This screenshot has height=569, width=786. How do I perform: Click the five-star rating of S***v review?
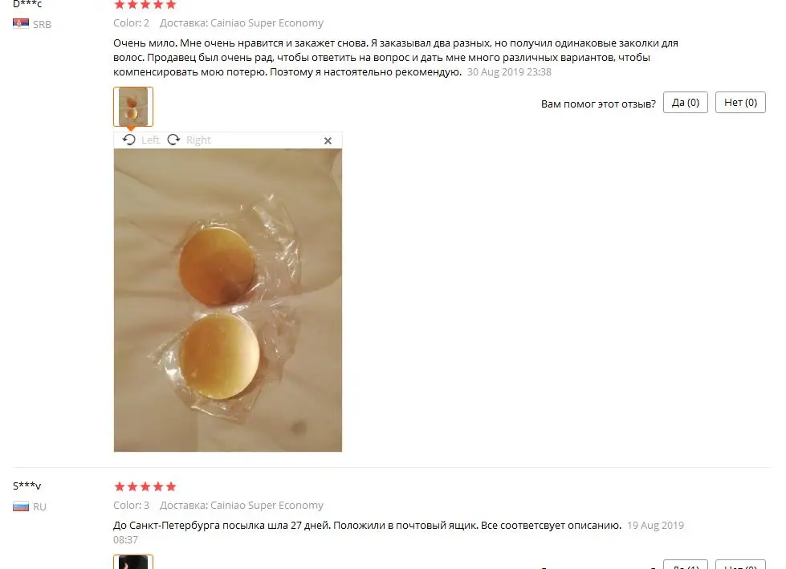(145, 486)
